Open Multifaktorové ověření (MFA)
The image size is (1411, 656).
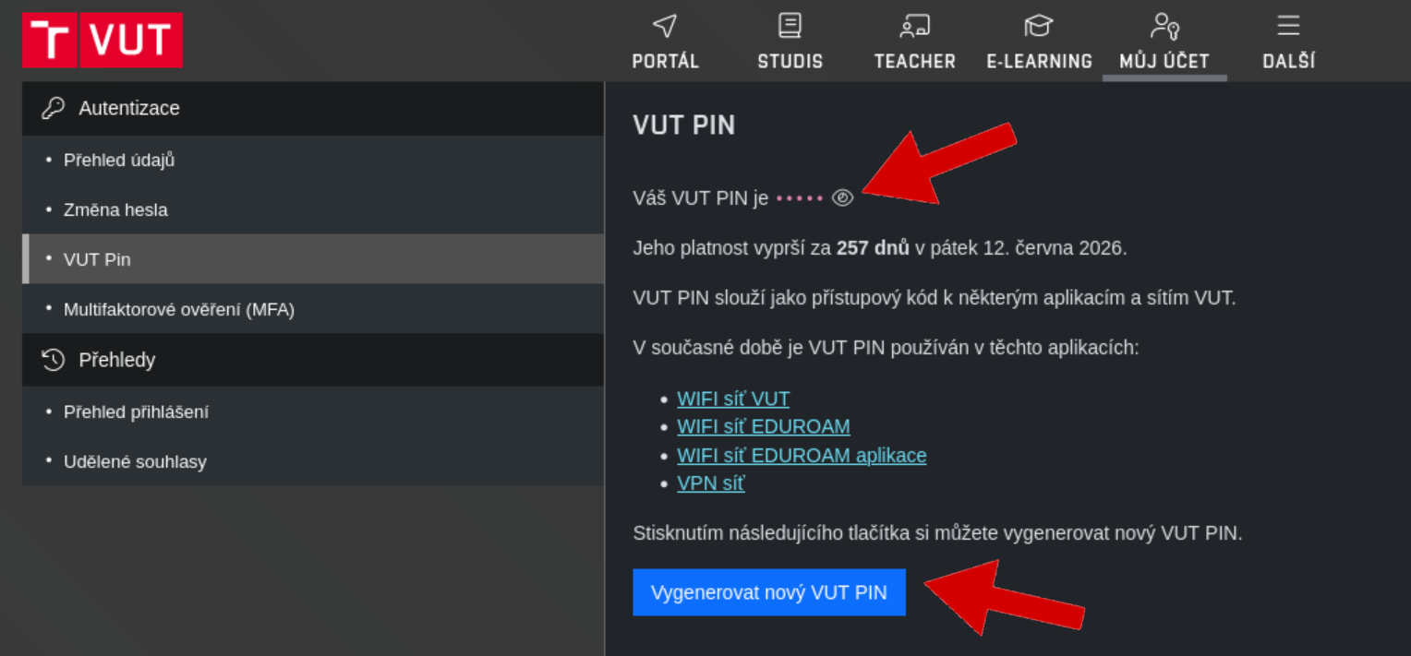[313, 309]
